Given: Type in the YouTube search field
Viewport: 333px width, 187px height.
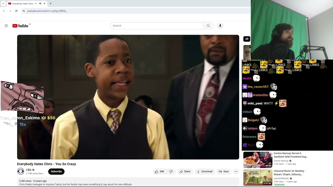Looking at the screenshot, I should click(157, 26).
